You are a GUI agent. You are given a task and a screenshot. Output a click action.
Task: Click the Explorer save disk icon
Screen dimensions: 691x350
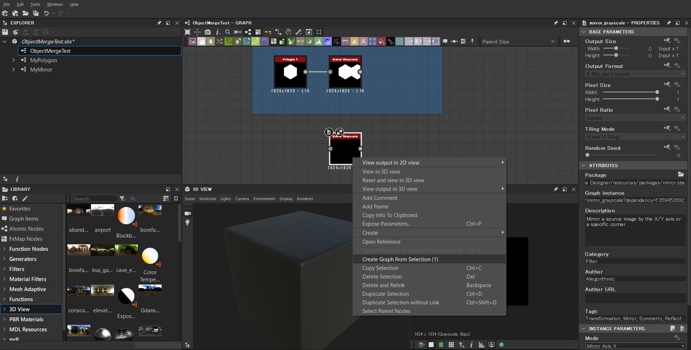pyautogui.click(x=5, y=32)
